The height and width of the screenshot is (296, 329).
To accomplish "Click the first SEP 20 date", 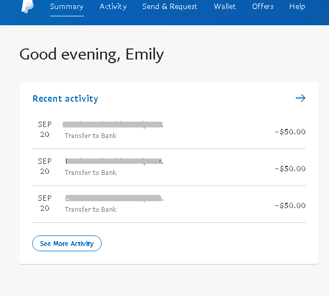I will coord(45,130).
